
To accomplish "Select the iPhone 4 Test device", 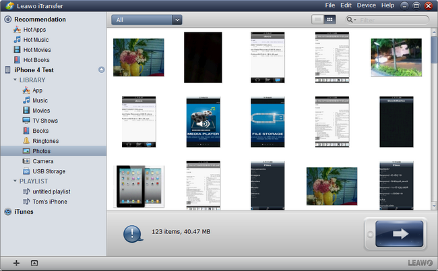I will pos(34,70).
